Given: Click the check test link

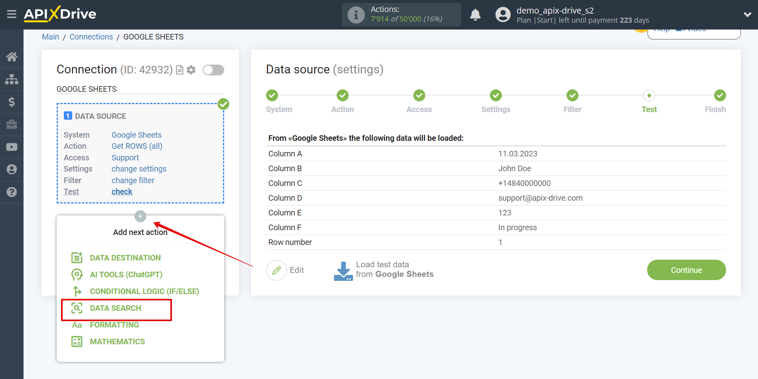Looking at the screenshot, I should pyautogui.click(x=122, y=191).
